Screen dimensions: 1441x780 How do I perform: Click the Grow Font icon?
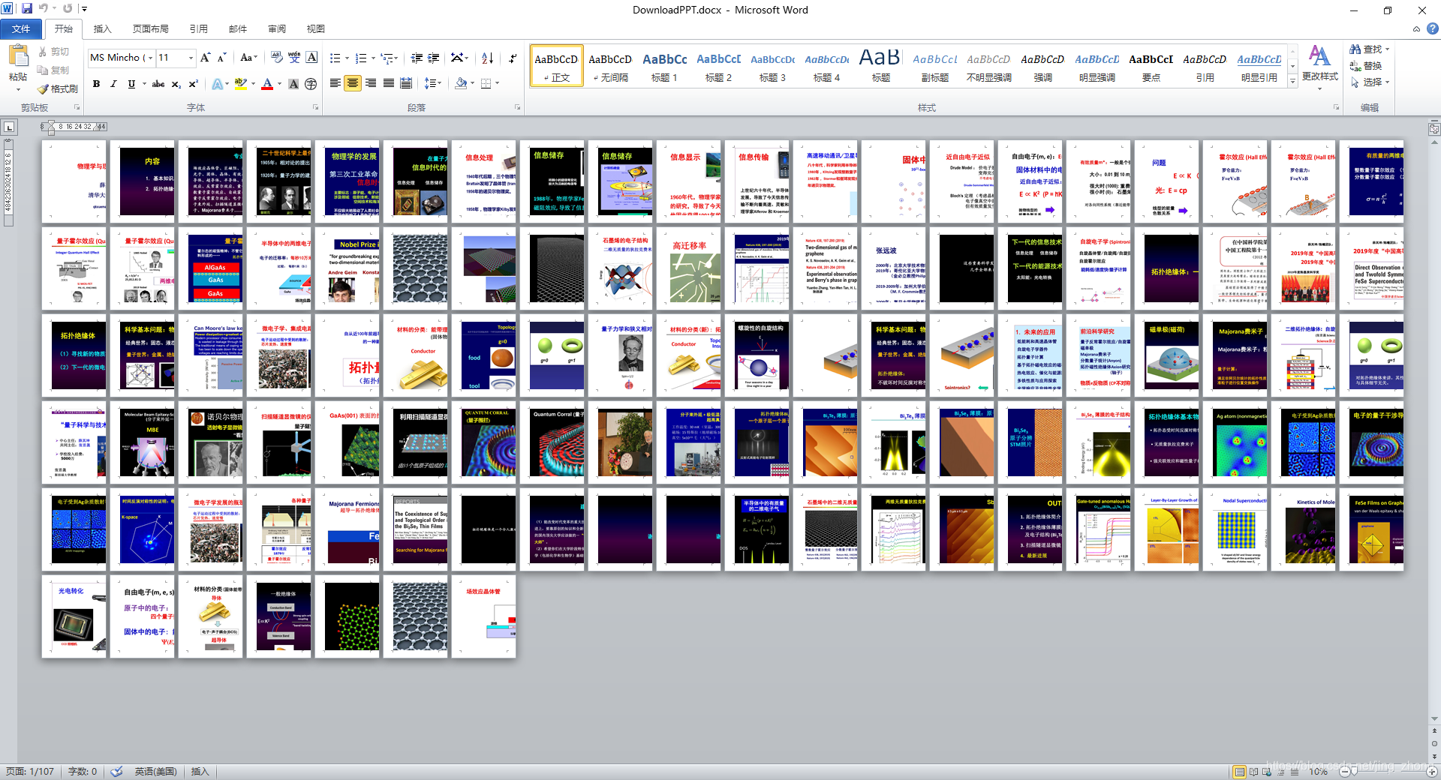[206, 58]
